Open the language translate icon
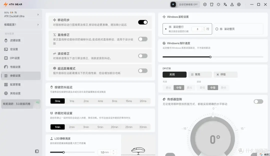 click(x=225, y=4)
